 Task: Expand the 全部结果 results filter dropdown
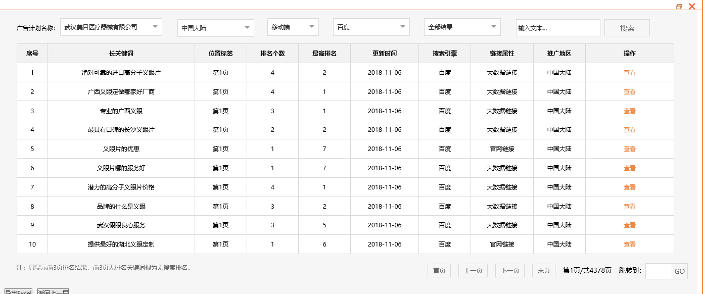(x=461, y=27)
